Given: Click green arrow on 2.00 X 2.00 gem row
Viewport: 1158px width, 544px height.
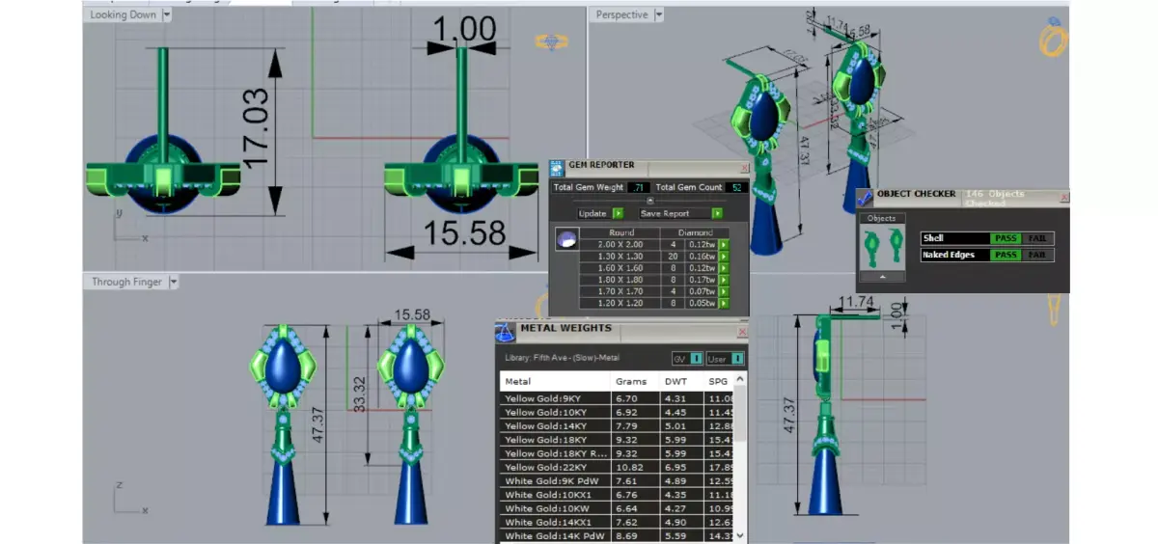Looking at the screenshot, I should click(x=723, y=245).
